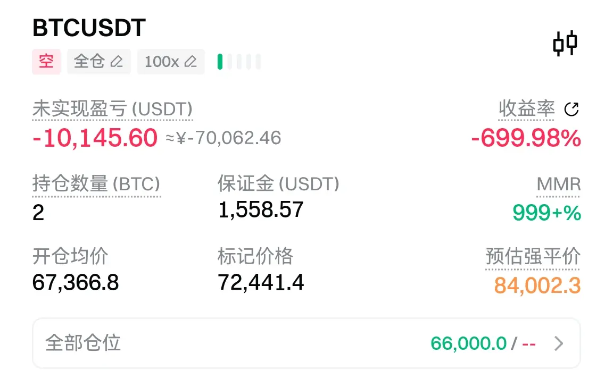
Task: Open the BTCUSDT contract title
Action: coord(89,28)
